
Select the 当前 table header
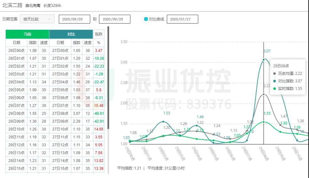click(x=27, y=34)
